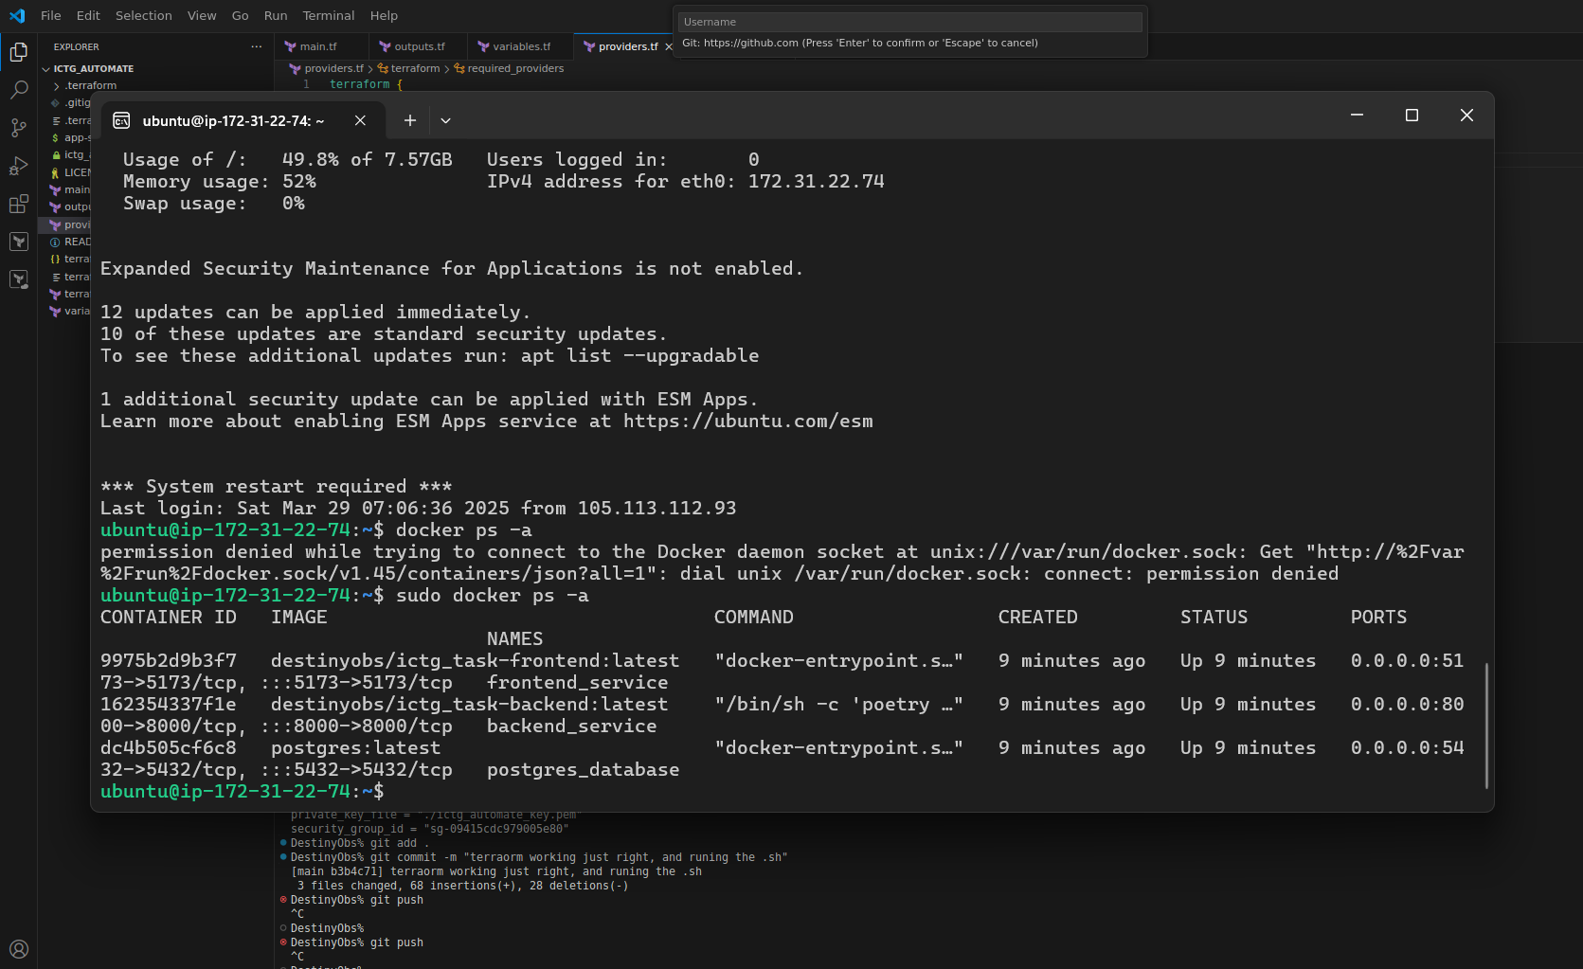Image resolution: width=1583 pixels, height=969 pixels.
Task: Open the File menu
Action: 51,15
